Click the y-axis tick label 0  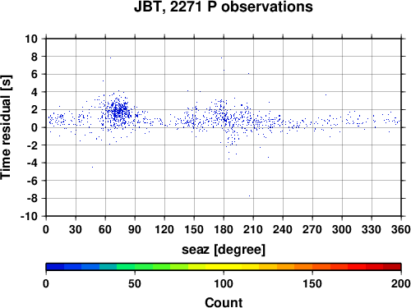click(35, 127)
